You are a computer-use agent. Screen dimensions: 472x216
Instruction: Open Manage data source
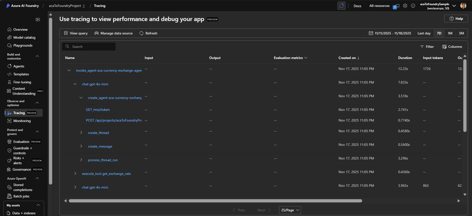pyautogui.click(x=113, y=33)
